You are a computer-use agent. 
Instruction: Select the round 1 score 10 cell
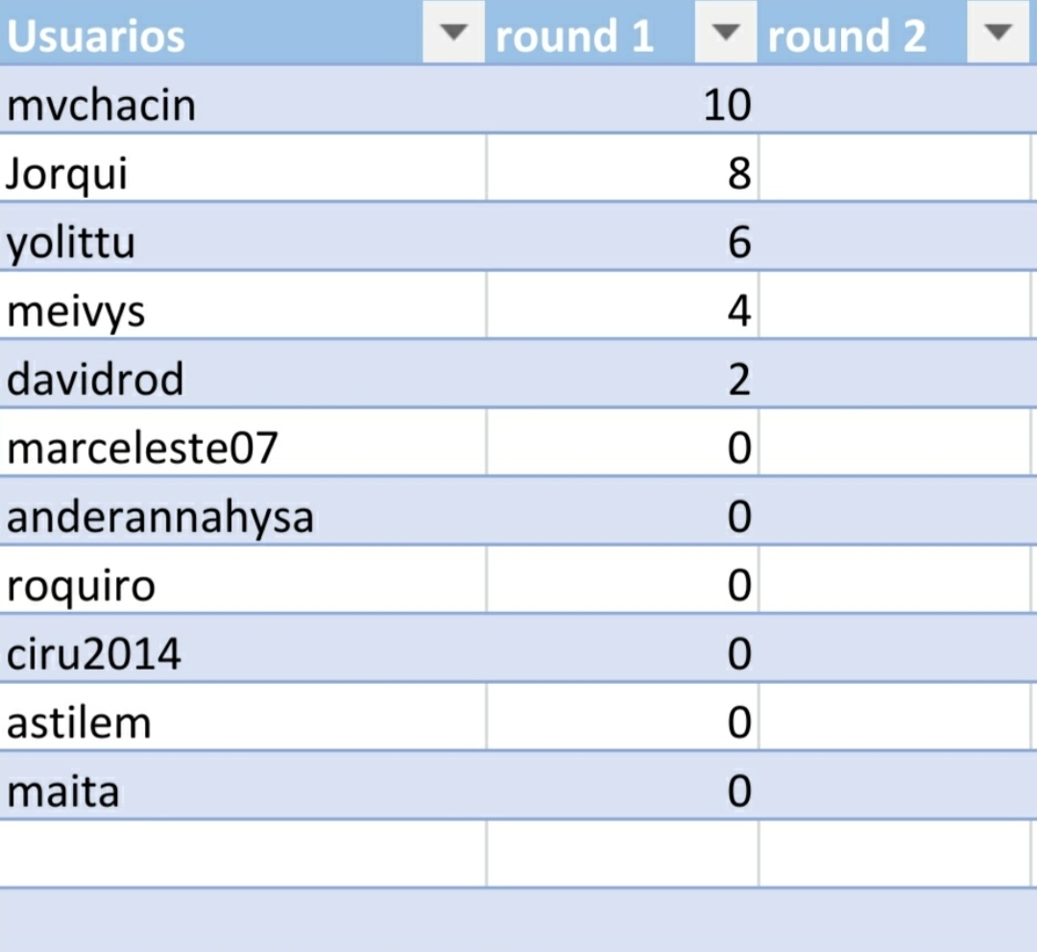click(726, 105)
